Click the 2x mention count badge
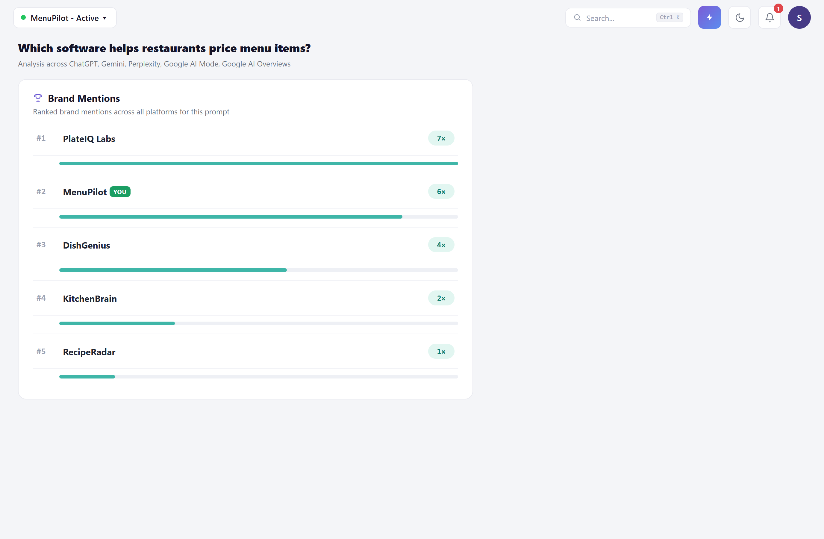The width and height of the screenshot is (824, 539). pos(441,298)
